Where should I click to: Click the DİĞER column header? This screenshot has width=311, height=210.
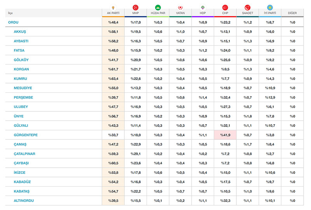pos(292,13)
